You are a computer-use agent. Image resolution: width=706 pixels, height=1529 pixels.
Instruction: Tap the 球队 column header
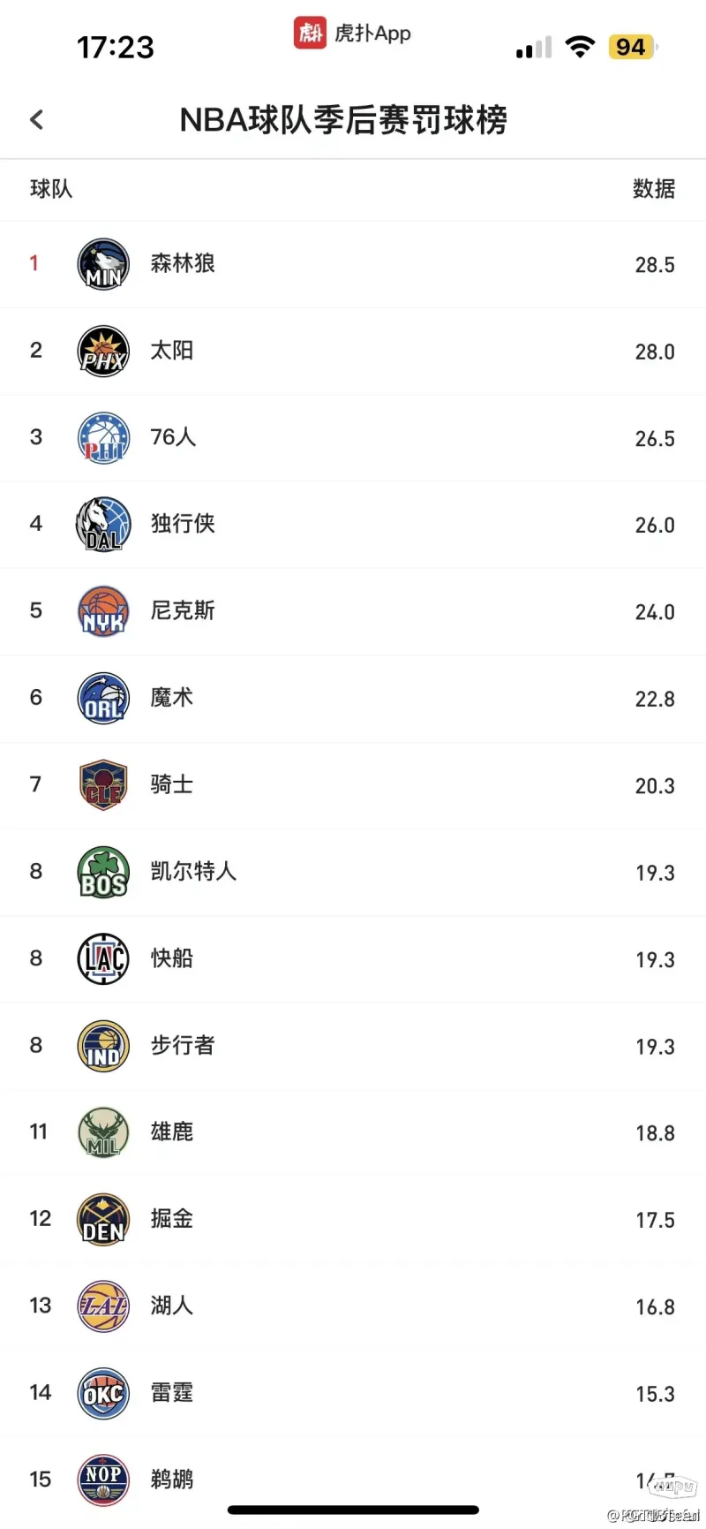coord(51,189)
